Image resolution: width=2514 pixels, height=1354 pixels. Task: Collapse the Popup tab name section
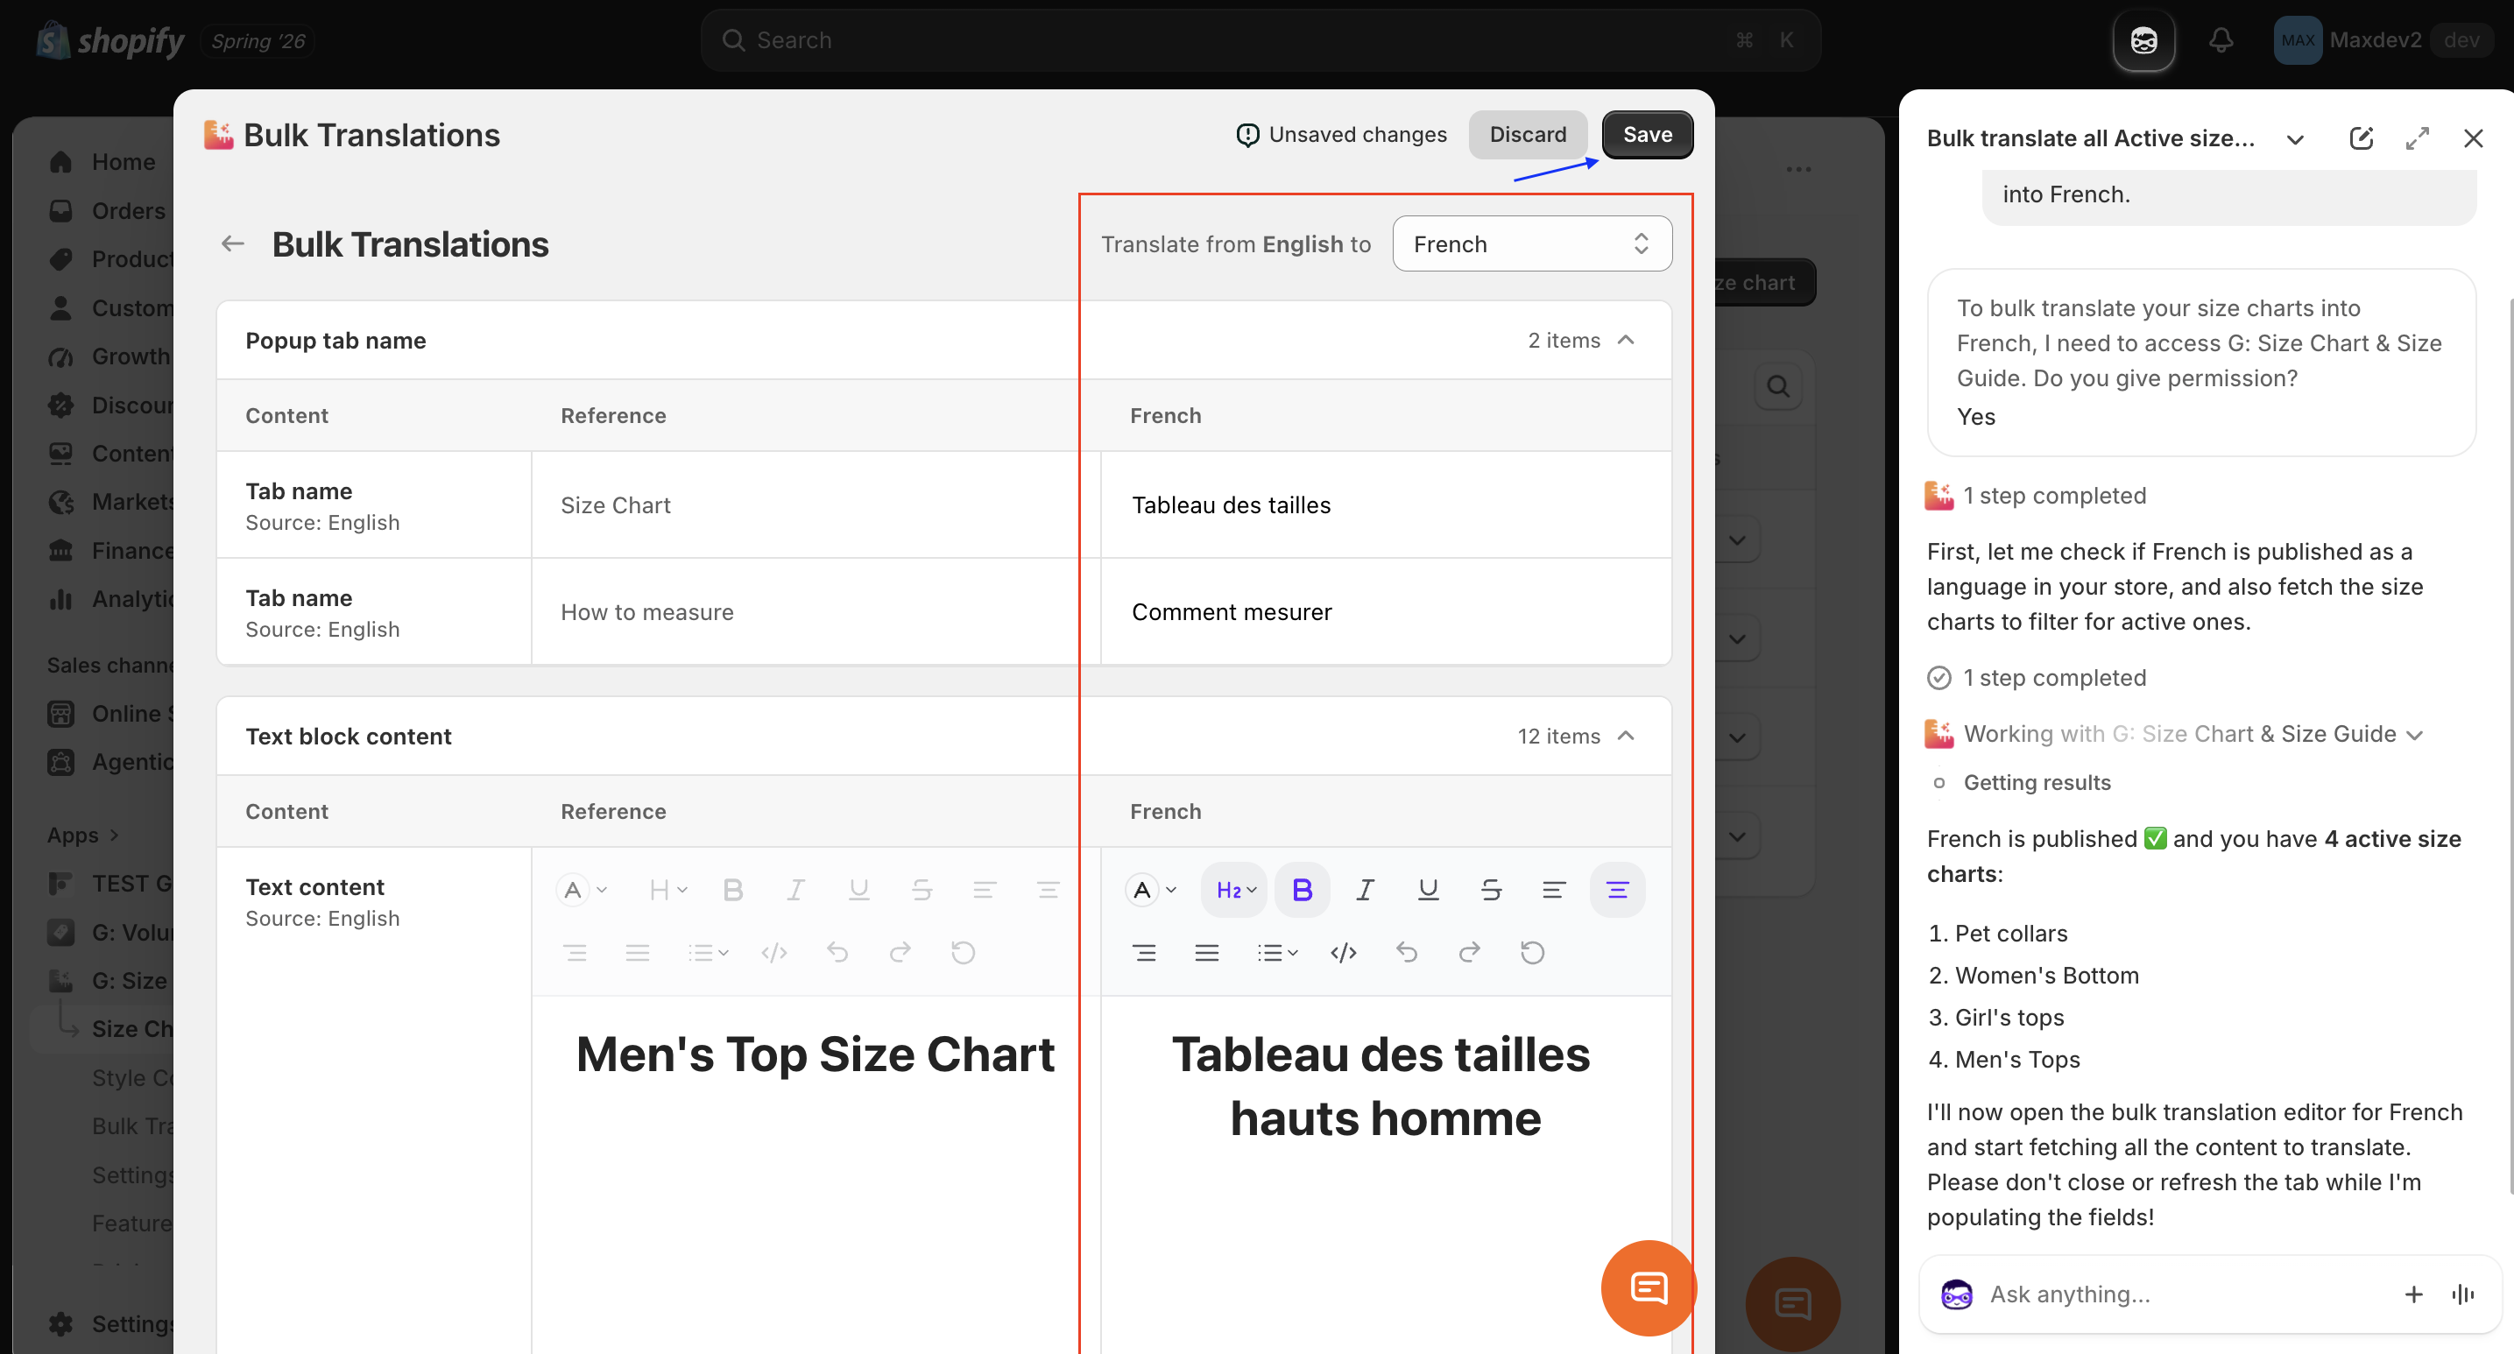pos(1626,341)
